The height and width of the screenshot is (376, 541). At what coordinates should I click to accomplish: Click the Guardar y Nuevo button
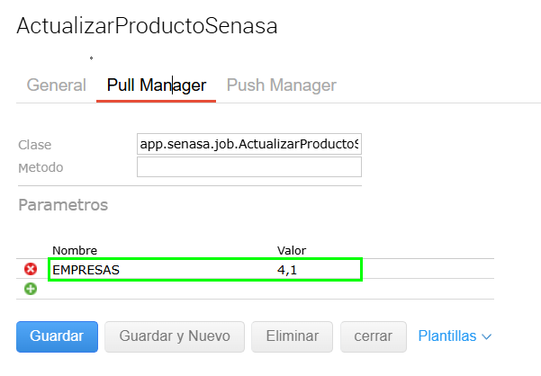pos(175,336)
